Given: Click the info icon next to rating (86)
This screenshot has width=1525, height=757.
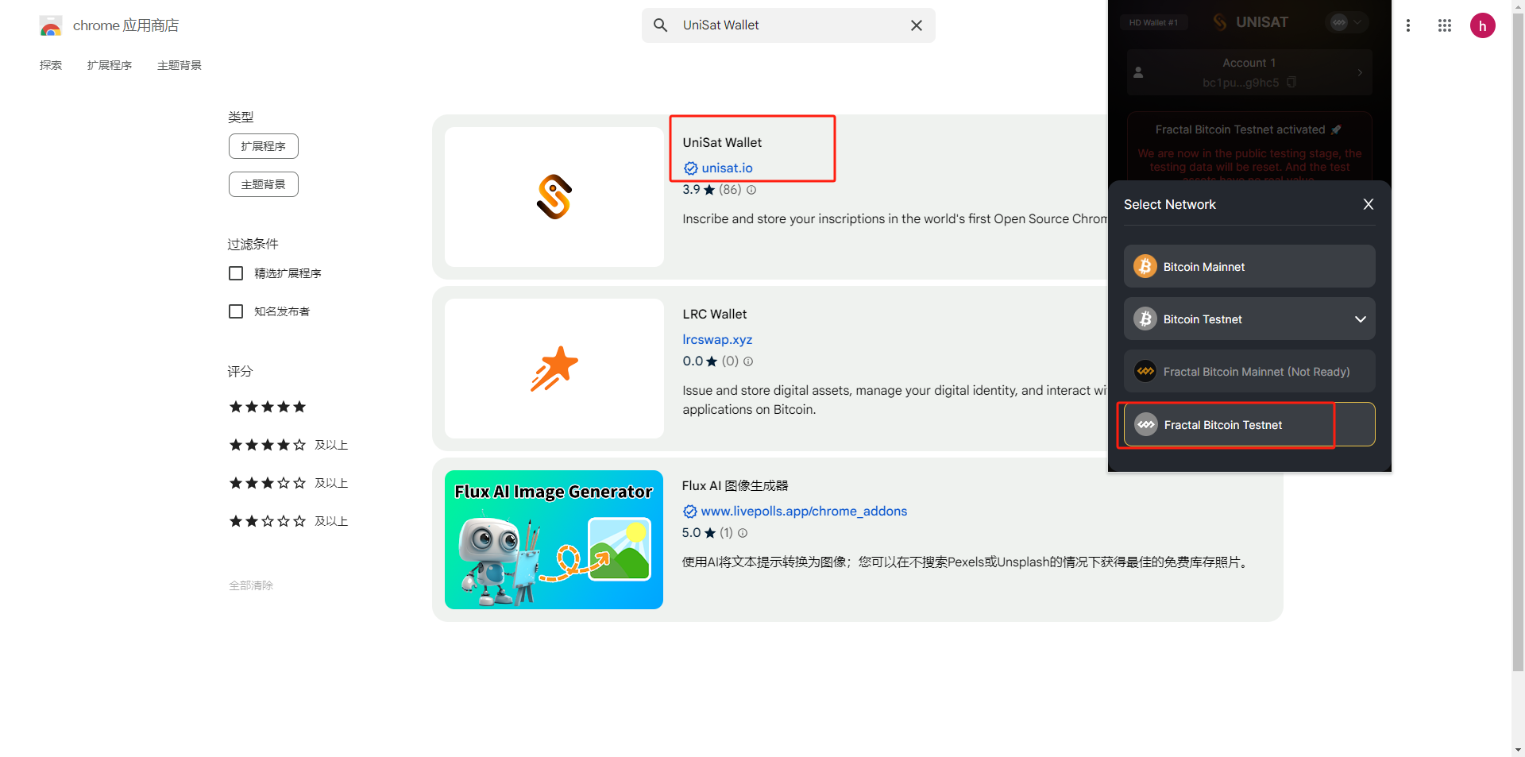Looking at the screenshot, I should point(751,190).
